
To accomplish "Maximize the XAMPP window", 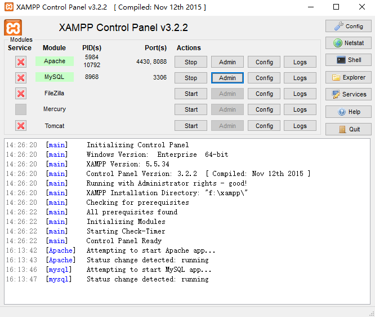I will (x=336, y=7).
